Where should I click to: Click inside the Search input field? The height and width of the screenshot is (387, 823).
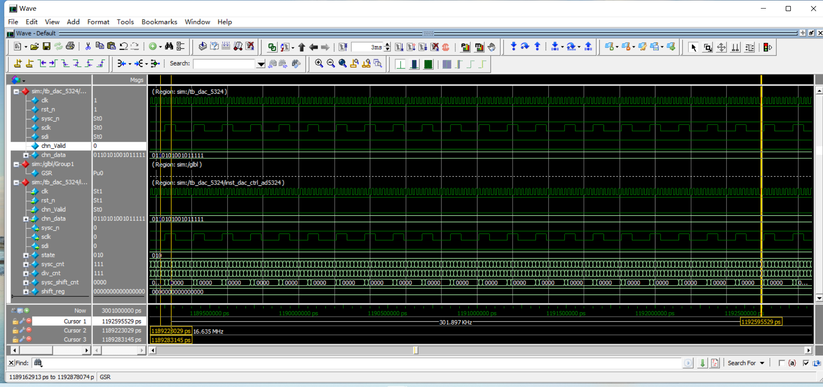pos(225,64)
